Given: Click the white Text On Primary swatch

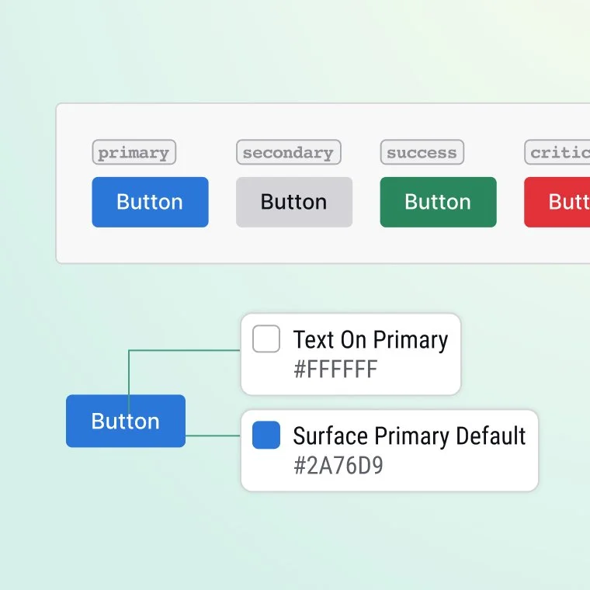Looking at the screenshot, I should pos(266,338).
